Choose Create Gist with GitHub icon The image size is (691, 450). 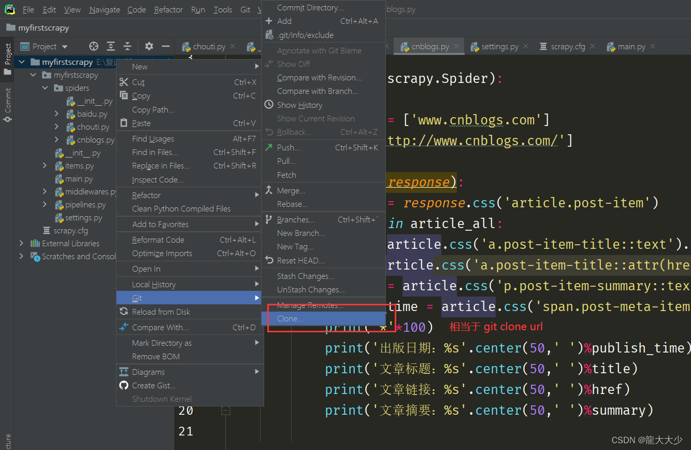click(x=190, y=386)
